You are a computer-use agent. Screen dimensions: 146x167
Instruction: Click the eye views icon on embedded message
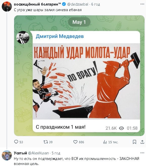pyautogui.click(x=121, y=128)
